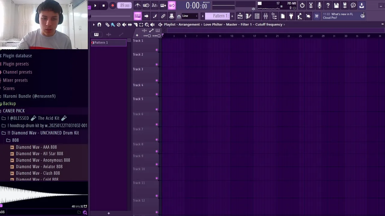This screenshot has height=216, width=385.
Task: Click the one-click audio recording microphone icon
Action: tap(319, 5)
